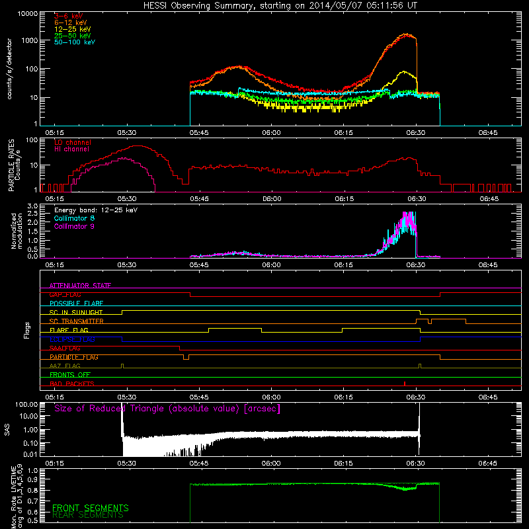The height and width of the screenshot is (529, 529).
Task: Click the 06:00 tick under particle rates plot
Action: 272,199
